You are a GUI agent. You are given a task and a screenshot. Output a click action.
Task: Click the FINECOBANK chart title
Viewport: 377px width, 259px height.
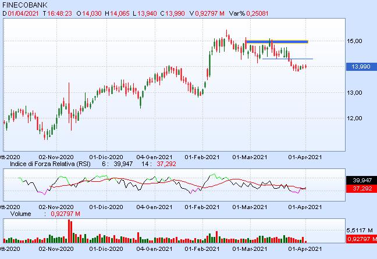[x=25, y=5]
